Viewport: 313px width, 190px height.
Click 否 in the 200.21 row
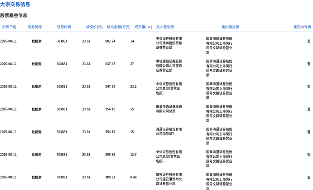[x=309, y=177]
